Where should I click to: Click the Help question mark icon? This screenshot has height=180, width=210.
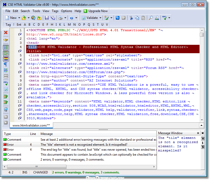(71, 18)
